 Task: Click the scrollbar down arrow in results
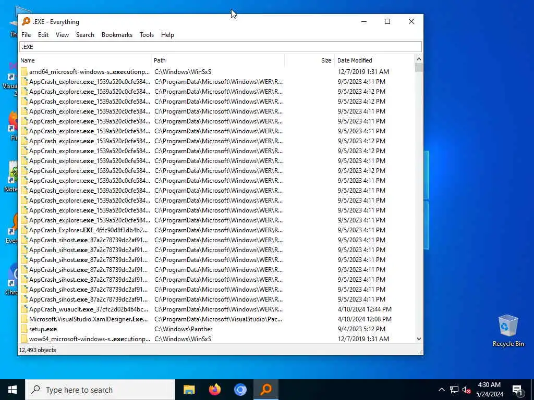[419, 339]
